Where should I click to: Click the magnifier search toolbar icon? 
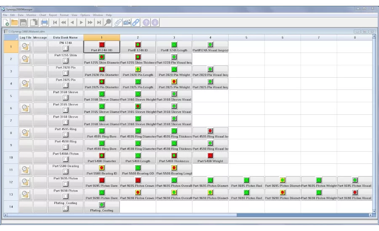(108, 22)
